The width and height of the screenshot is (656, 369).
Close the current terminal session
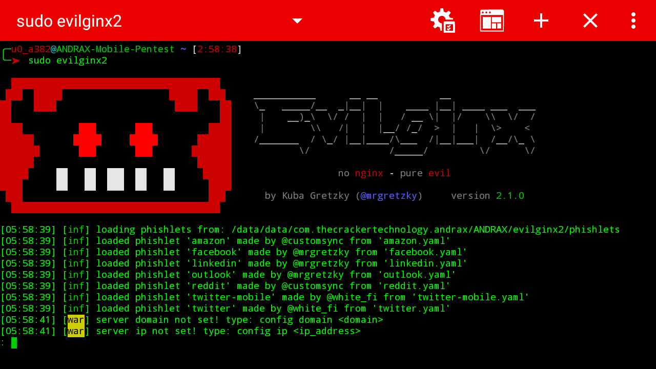[x=590, y=20]
